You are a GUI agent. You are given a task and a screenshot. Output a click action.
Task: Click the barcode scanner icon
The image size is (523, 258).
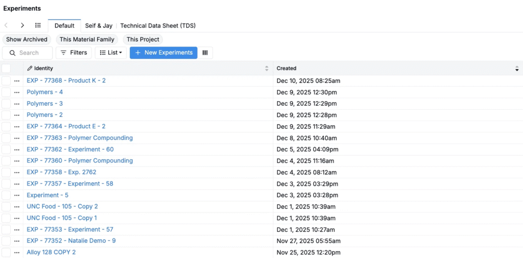point(205,53)
